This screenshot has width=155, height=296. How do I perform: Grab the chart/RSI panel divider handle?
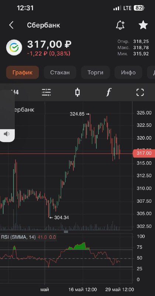(x=66, y=232)
